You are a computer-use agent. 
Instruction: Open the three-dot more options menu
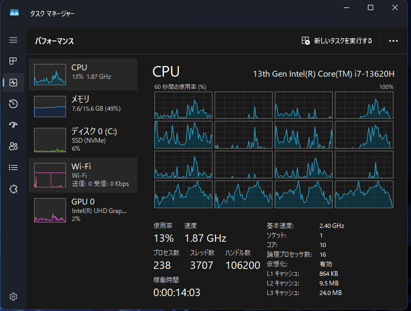pos(393,41)
